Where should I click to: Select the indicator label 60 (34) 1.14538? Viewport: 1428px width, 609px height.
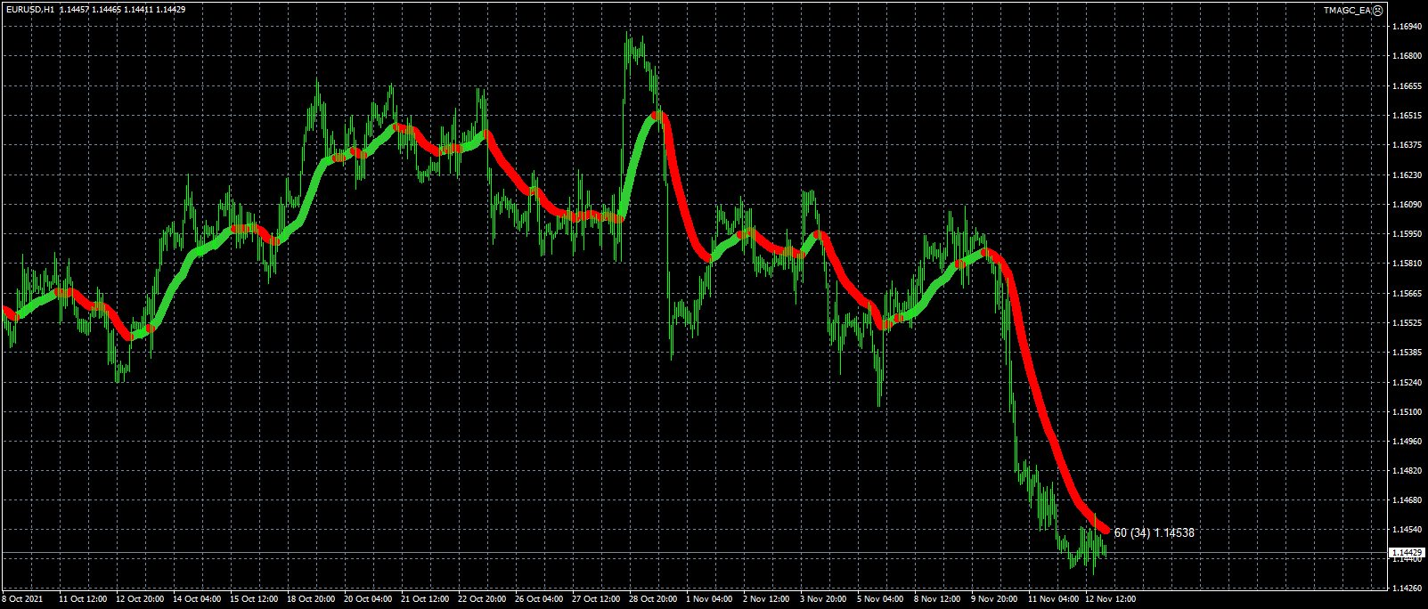[1154, 532]
